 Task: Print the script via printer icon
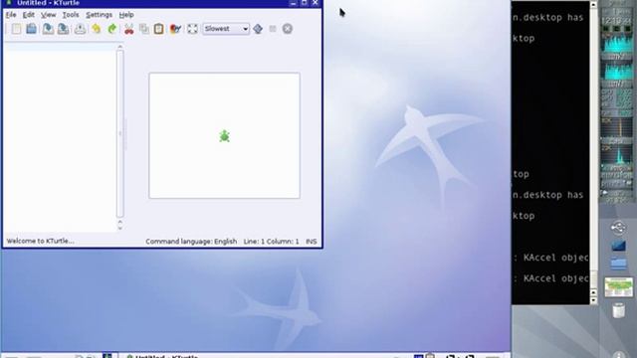coord(80,29)
